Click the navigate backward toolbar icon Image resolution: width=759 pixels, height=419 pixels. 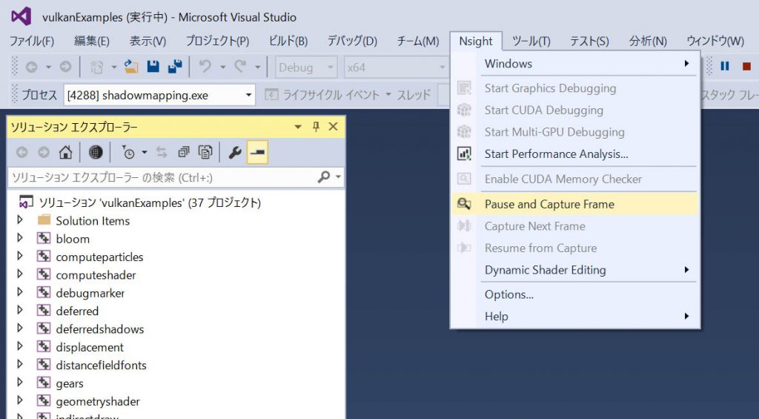31,67
